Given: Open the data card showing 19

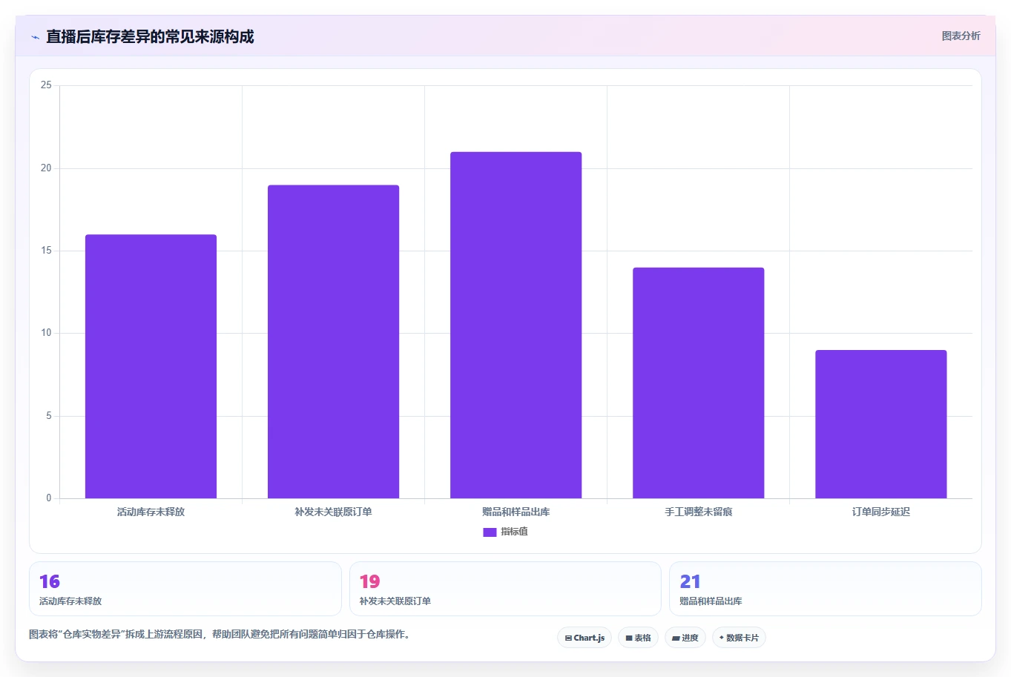Looking at the screenshot, I should [x=505, y=589].
